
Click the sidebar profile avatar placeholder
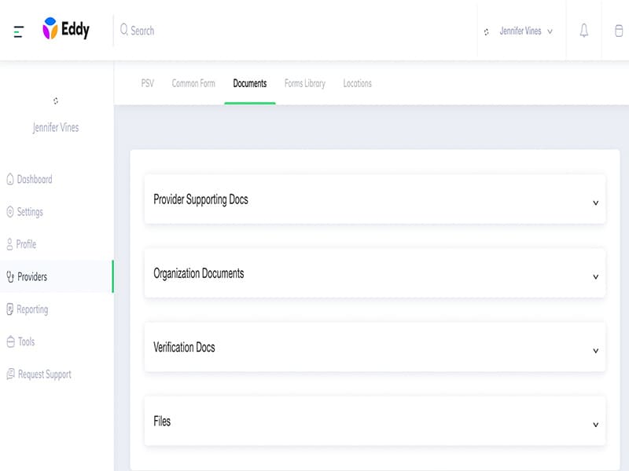[56, 100]
